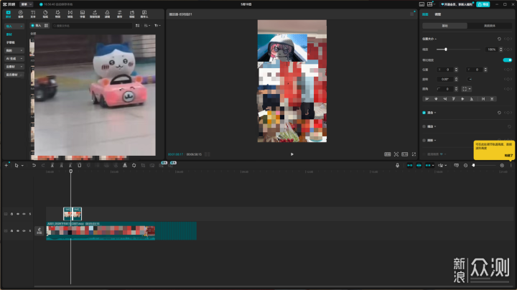517x290 pixels.
Task: Select 子草稿 in the left sidebar
Action: point(10,42)
